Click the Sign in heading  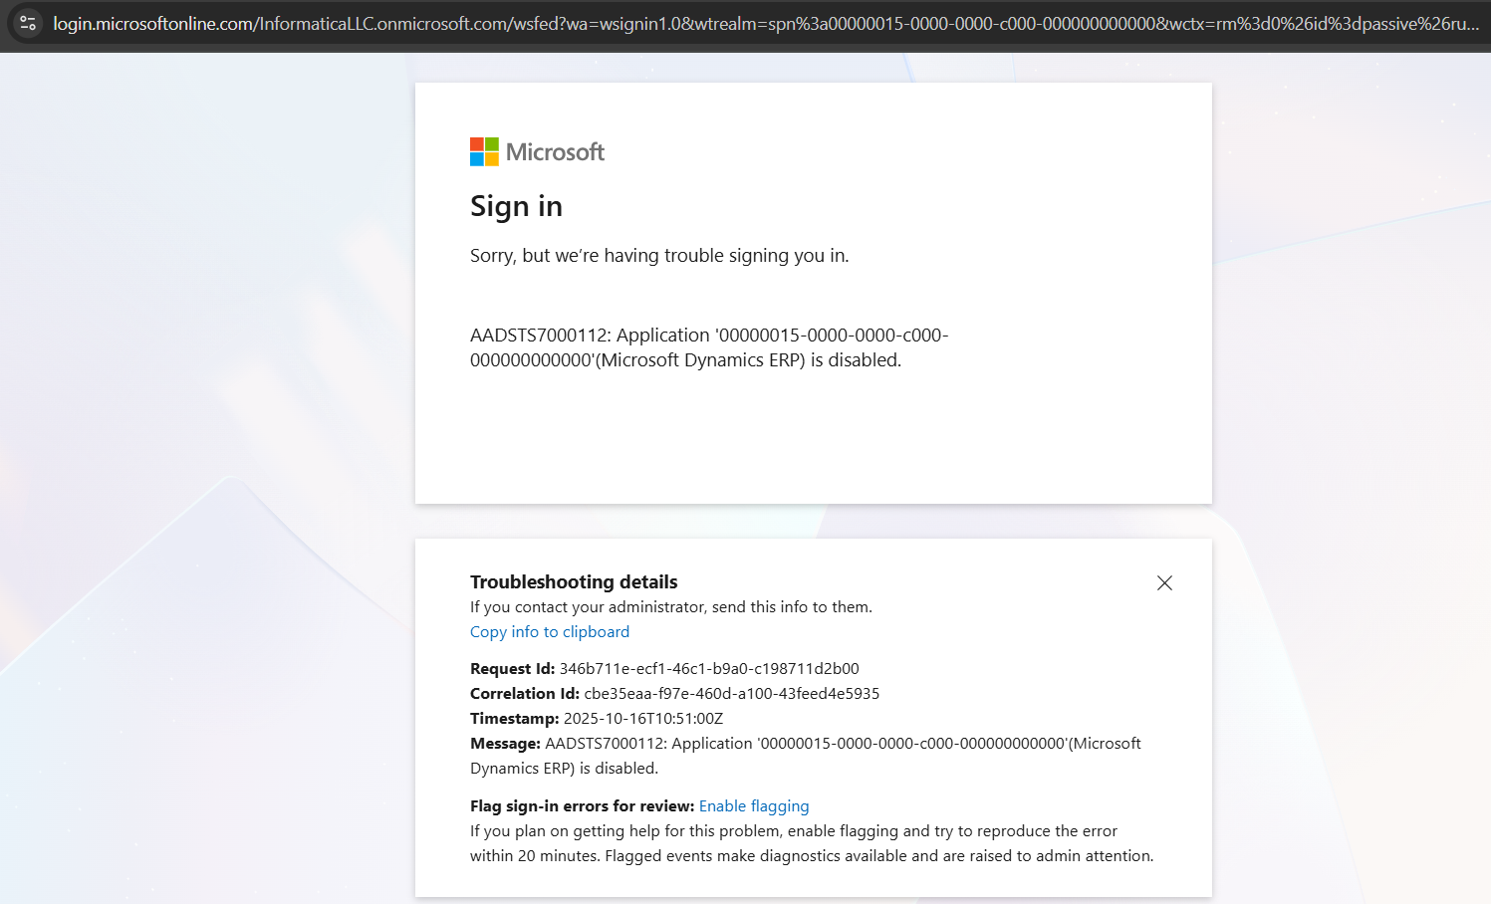tap(516, 207)
